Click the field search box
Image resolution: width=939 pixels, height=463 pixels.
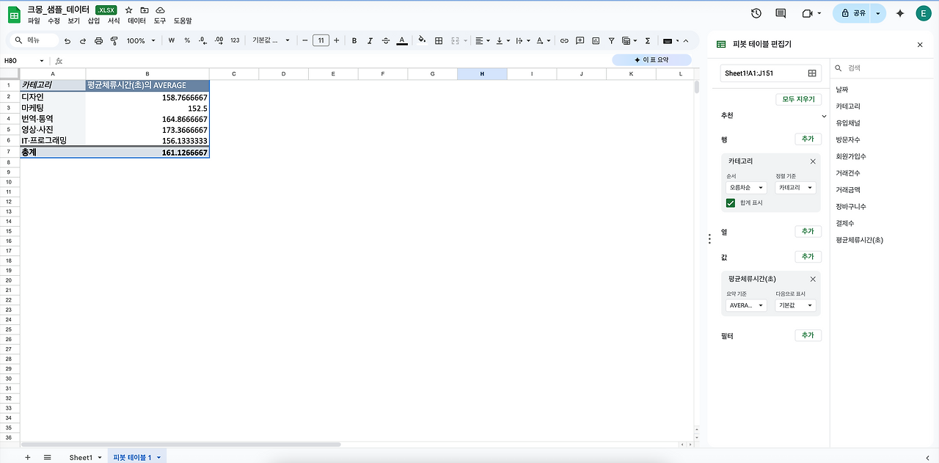[x=880, y=68]
